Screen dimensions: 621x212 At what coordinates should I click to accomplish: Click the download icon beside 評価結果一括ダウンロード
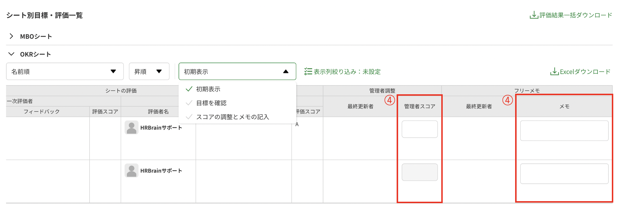534,15
